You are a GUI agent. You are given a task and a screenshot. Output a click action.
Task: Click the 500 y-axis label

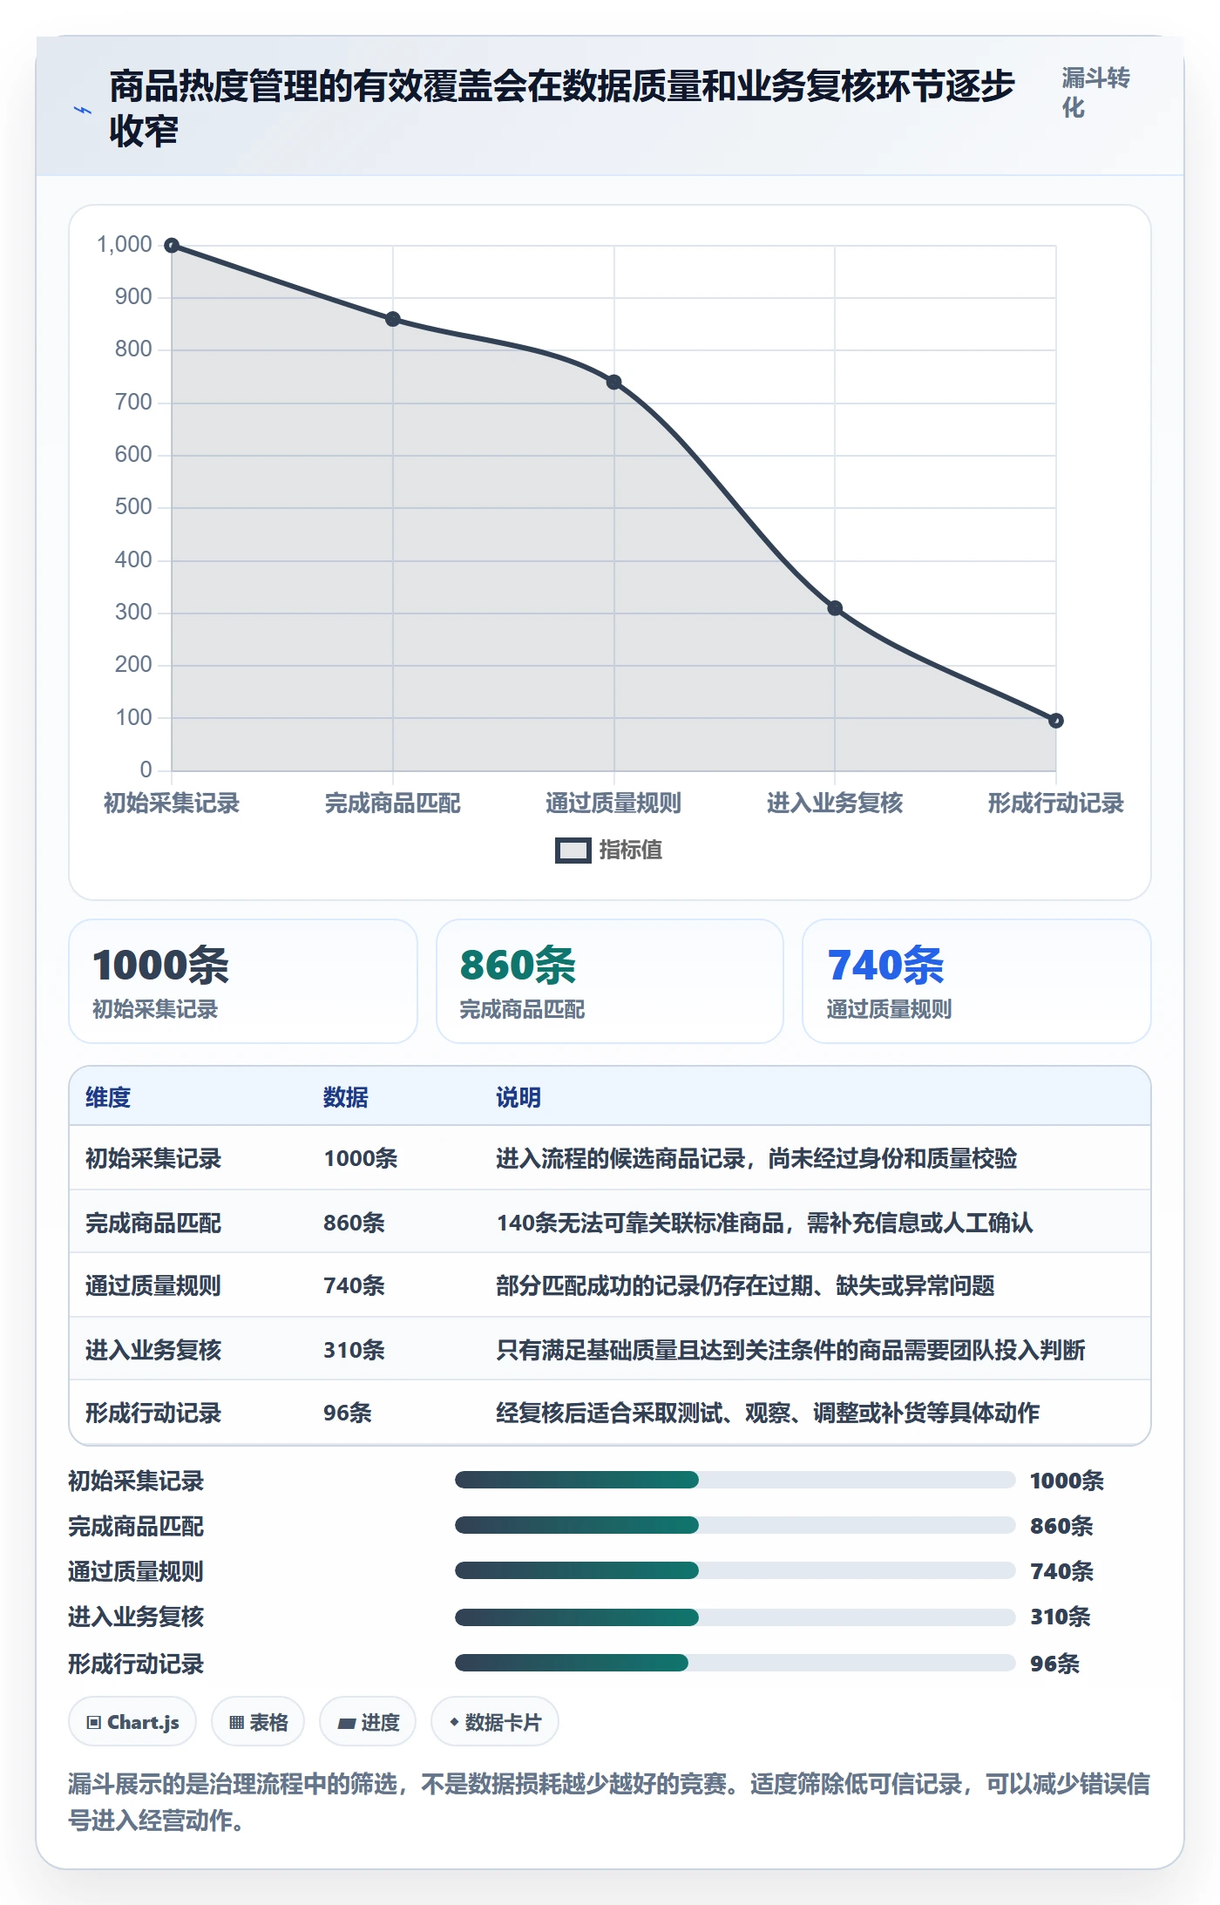133,507
